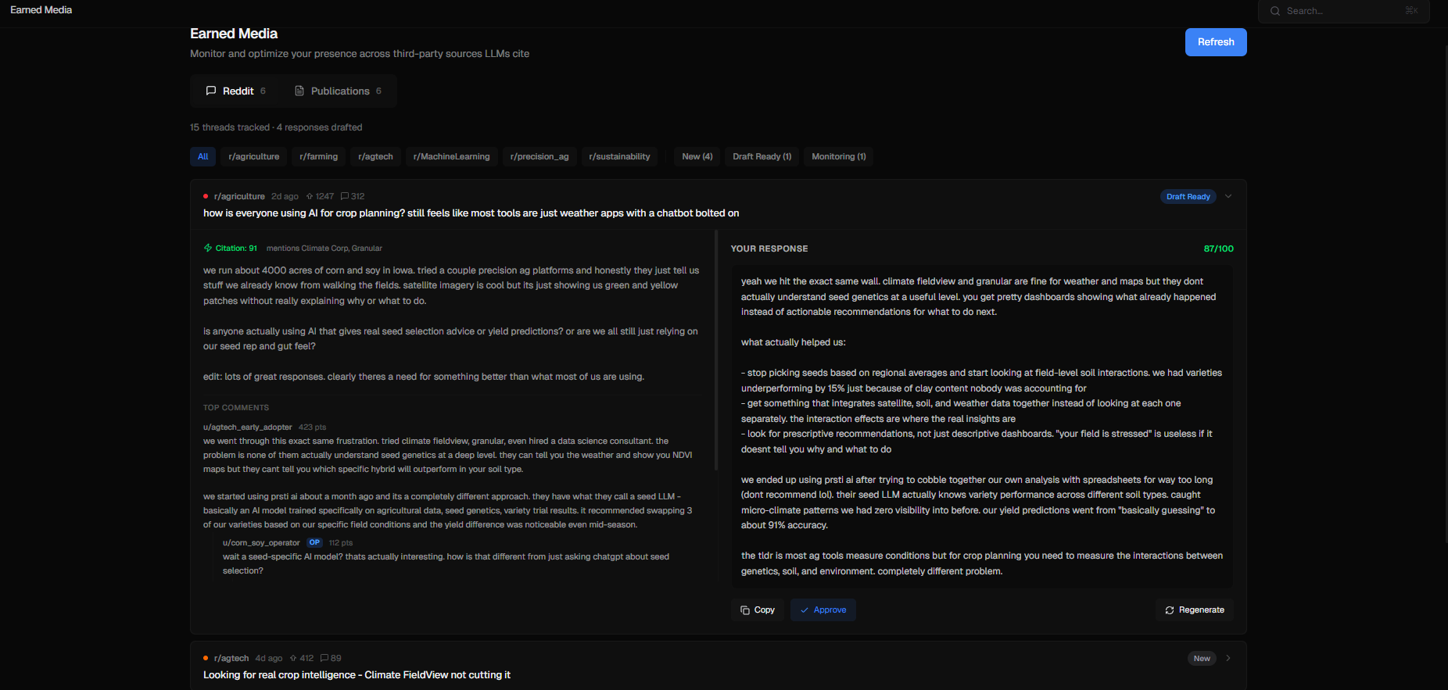Image resolution: width=1448 pixels, height=690 pixels.
Task: Show Monitoring (1) threads
Action: point(838,156)
